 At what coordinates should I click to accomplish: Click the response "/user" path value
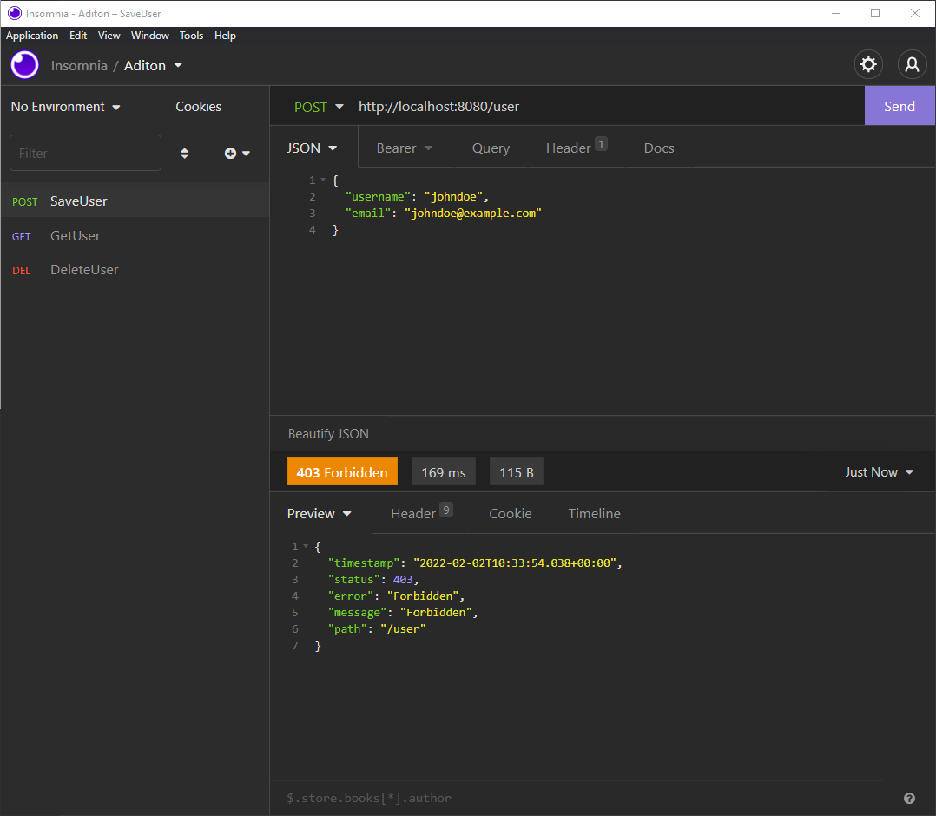coord(403,629)
